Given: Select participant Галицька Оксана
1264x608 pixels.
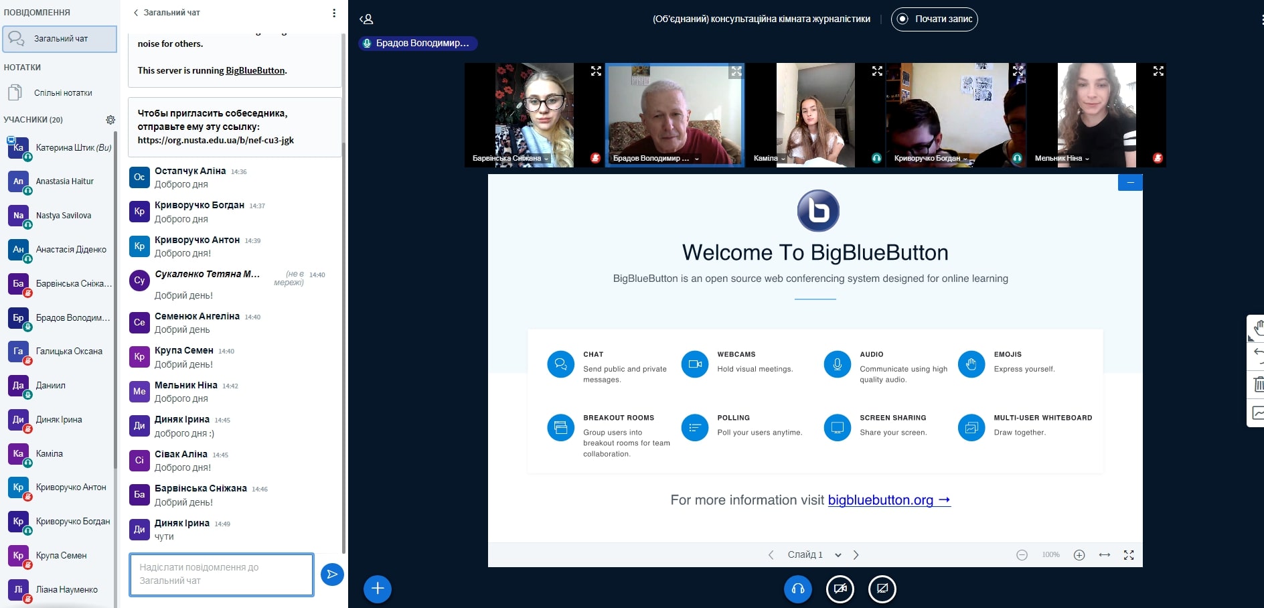Looking at the screenshot, I should coord(60,352).
